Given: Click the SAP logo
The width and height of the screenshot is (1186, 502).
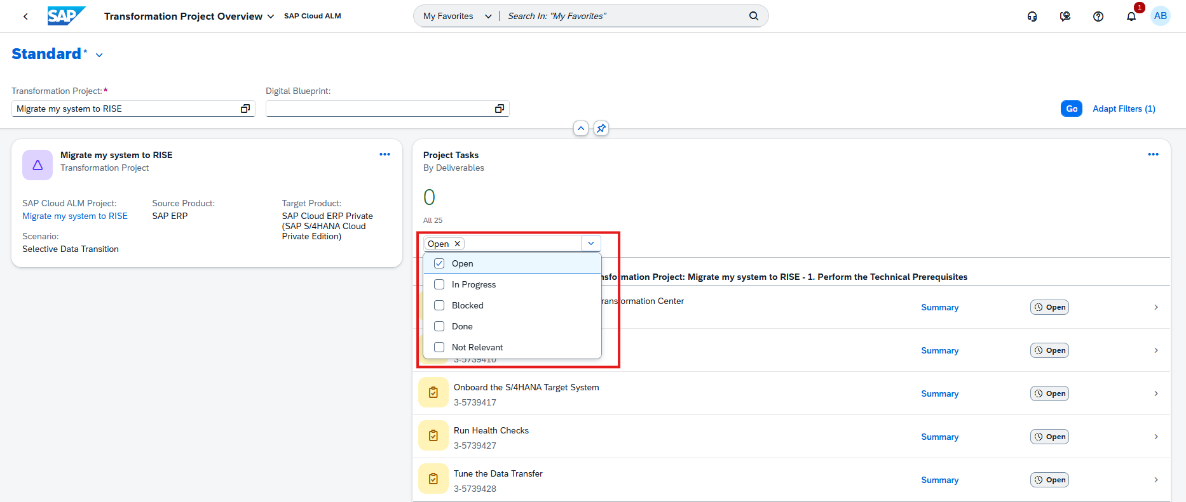Looking at the screenshot, I should tap(66, 16).
